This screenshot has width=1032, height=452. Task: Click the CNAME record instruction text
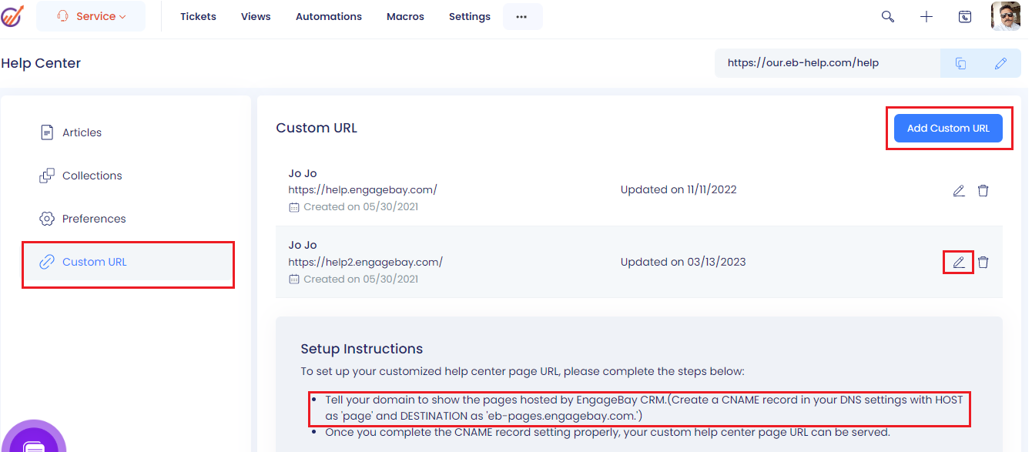(x=644, y=408)
